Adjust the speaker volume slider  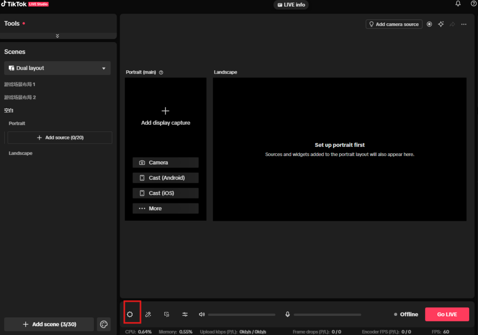pos(241,314)
